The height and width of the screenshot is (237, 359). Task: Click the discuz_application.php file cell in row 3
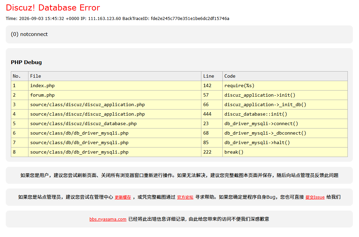pyautogui.click(x=115, y=105)
